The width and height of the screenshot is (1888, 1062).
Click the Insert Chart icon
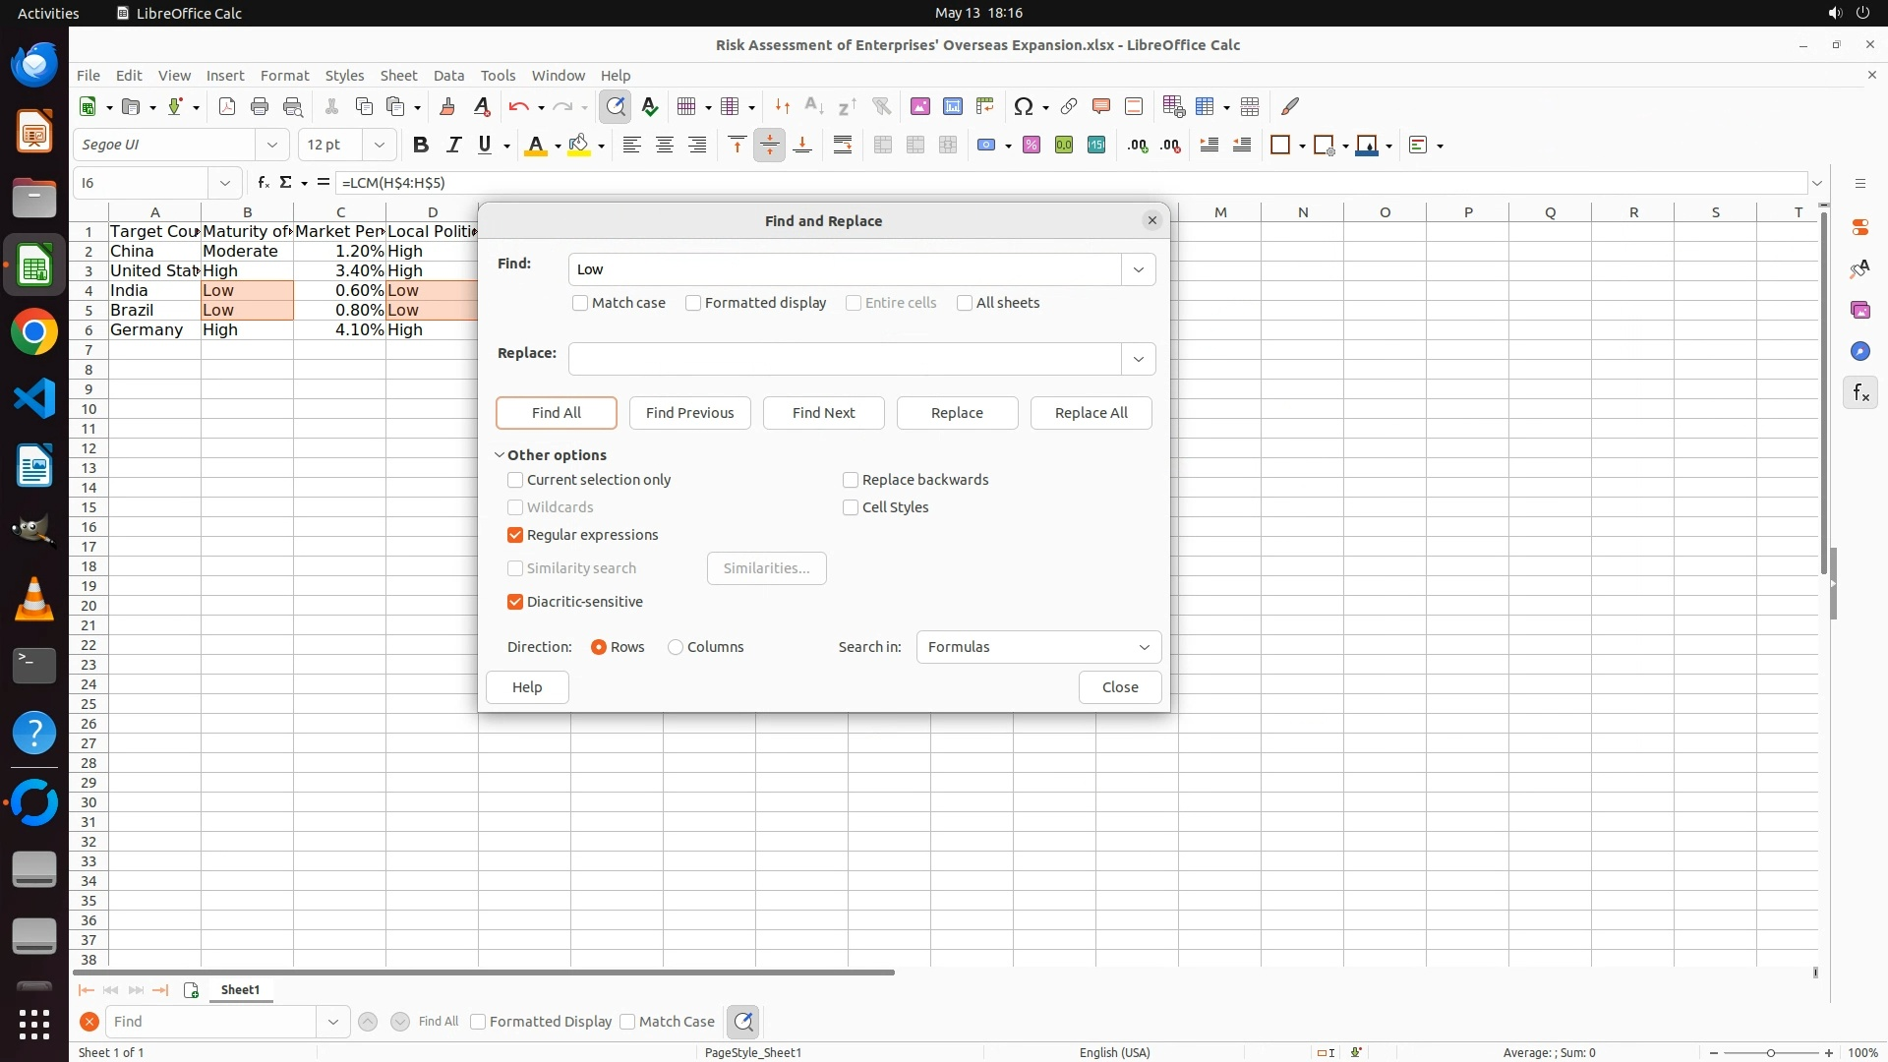(953, 106)
